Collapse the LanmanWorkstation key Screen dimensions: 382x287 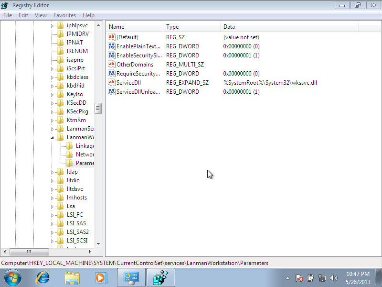(52, 138)
